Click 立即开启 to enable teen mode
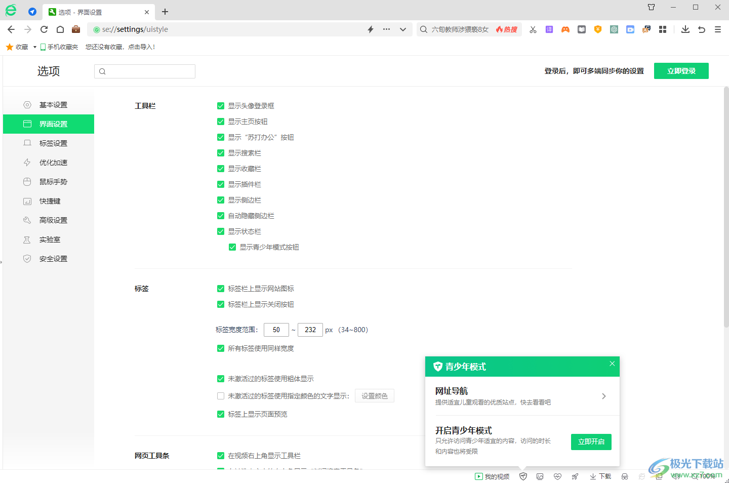Screen dimensions: 729x483 591,442
